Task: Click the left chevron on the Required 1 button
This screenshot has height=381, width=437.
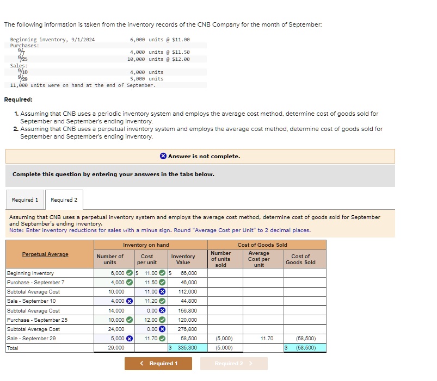Action: coord(141,363)
